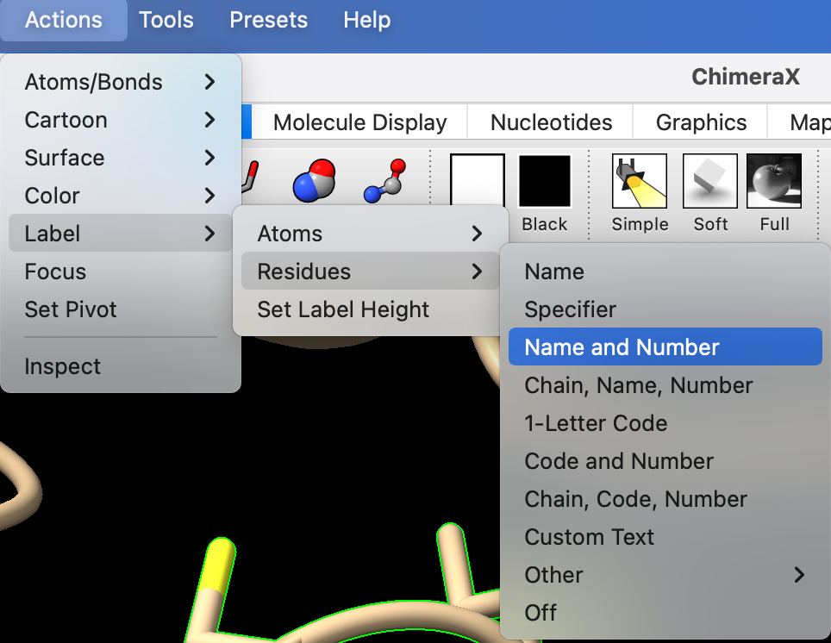Set background to Black swatch
831x643 pixels.
point(545,182)
